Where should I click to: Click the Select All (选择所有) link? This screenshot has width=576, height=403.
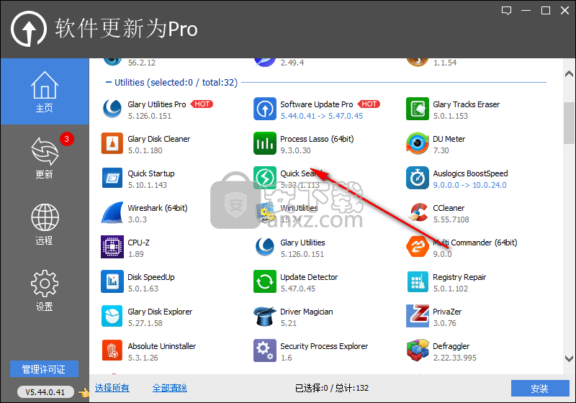point(112,388)
